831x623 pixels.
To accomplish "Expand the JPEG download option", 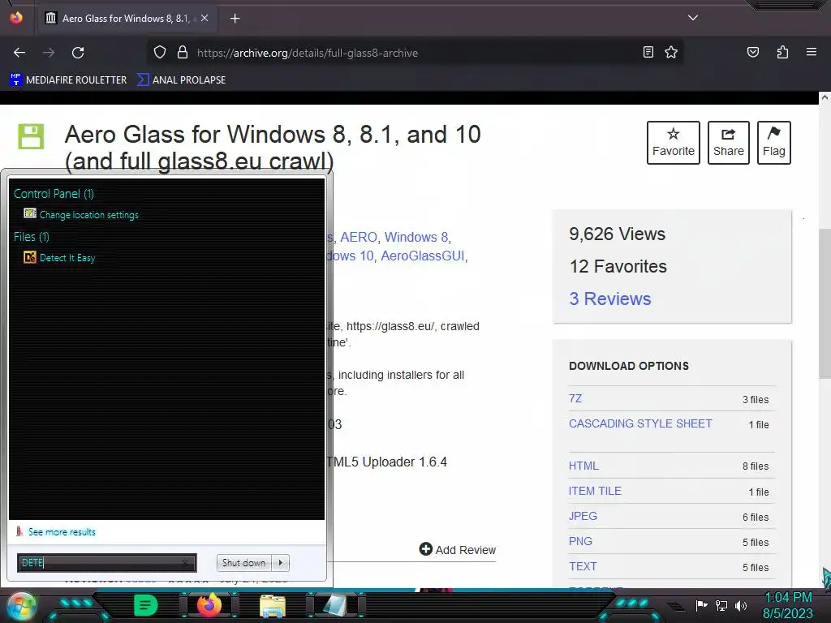I will (583, 516).
